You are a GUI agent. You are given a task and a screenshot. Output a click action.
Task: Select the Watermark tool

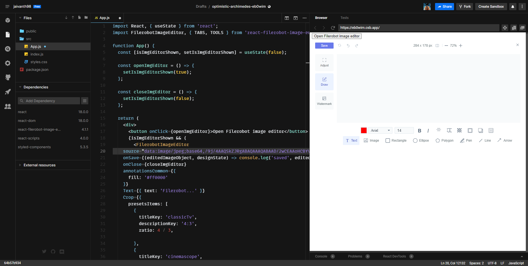pos(324,101)
